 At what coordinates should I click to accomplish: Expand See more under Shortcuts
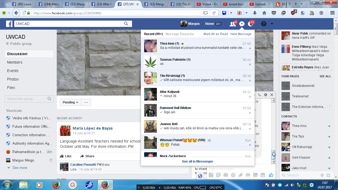click(20, 168)
